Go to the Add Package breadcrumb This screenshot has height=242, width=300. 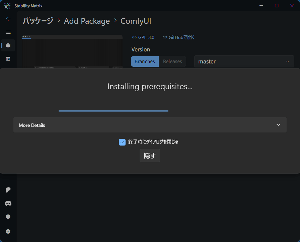(x=87, y=21)
